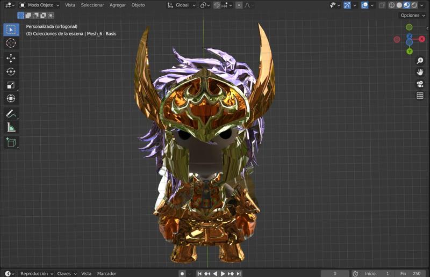Select the Select Box tool

click(11, 30)
